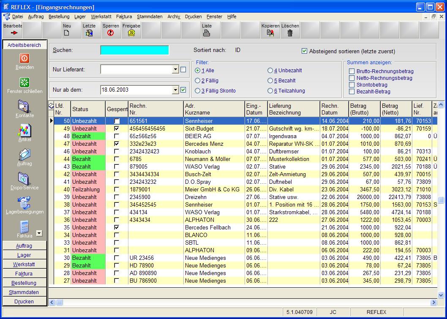Screen dimensions: 447x319
Task: Click the Drucken sidebar button
Action: [24, 301]
